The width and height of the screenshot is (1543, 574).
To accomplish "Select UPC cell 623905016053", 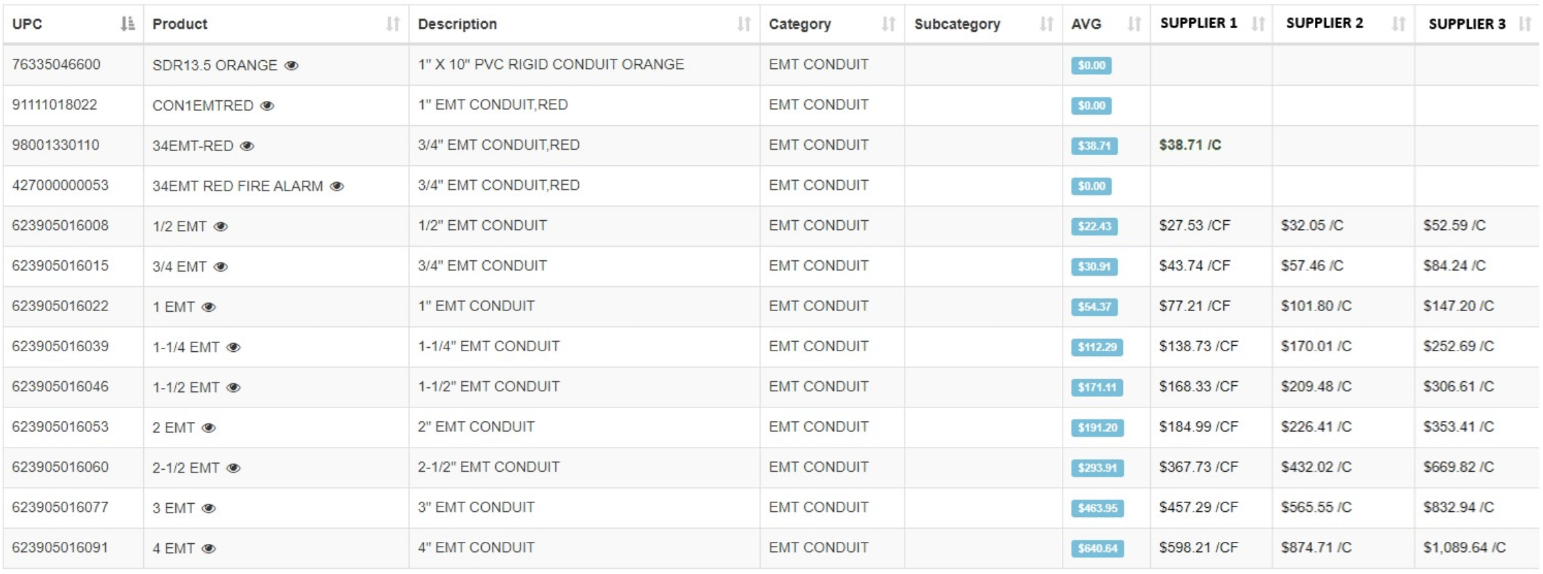I will (60, 427).
